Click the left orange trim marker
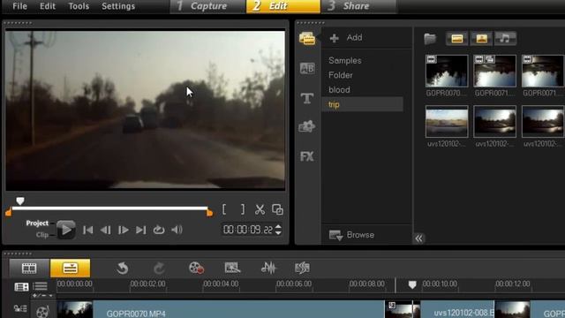The width and height of the screenshot is (565, 318). (x=9, y=213)
